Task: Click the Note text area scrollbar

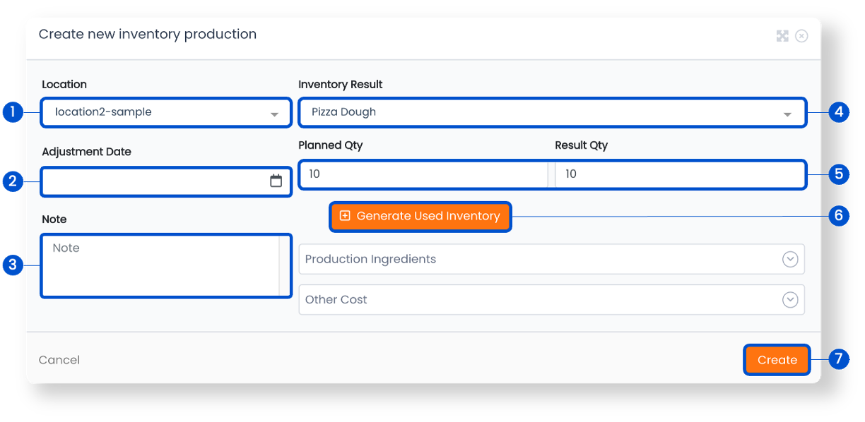Action: pyautogui.click(x=285, y=266)
